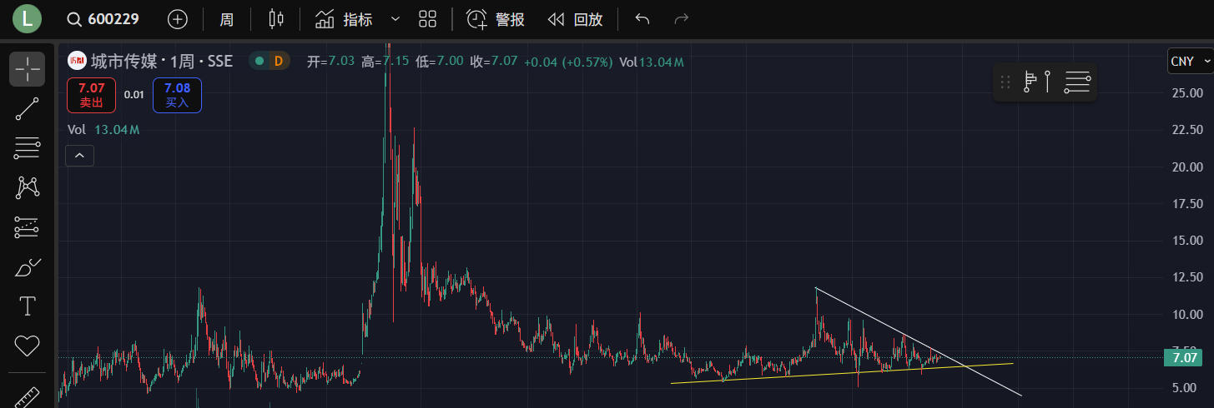1214x408 pixels.
Task: Open floating toolbar line style list icon
Action: tap(1077, 82)
